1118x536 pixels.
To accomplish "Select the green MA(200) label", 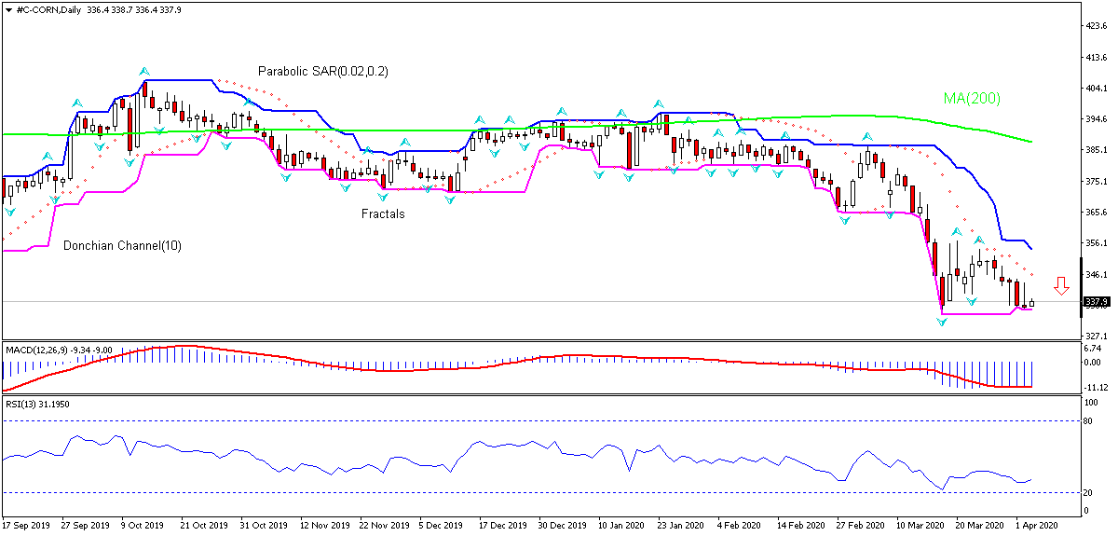I will 972,98.
